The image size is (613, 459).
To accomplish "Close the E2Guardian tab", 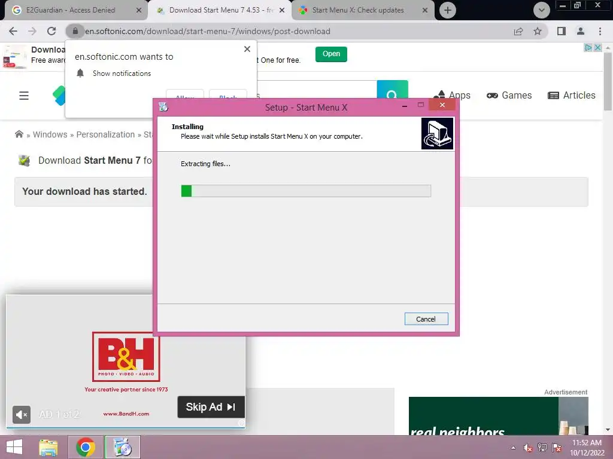I will click(x=138, y=11).
